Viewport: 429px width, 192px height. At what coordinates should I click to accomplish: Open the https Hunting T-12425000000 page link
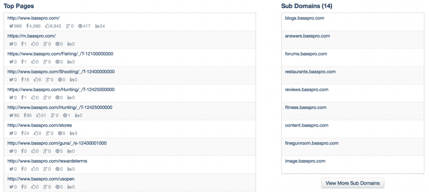[x=61, y=89]
